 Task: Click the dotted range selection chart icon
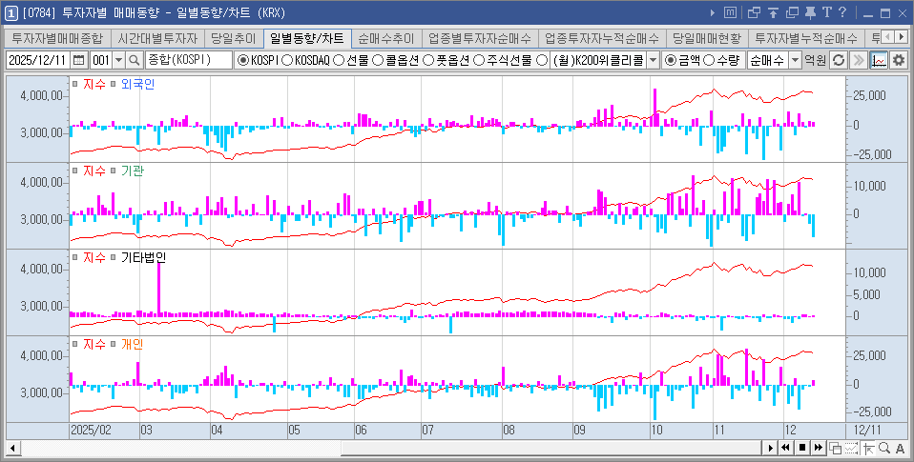[852, 448]
